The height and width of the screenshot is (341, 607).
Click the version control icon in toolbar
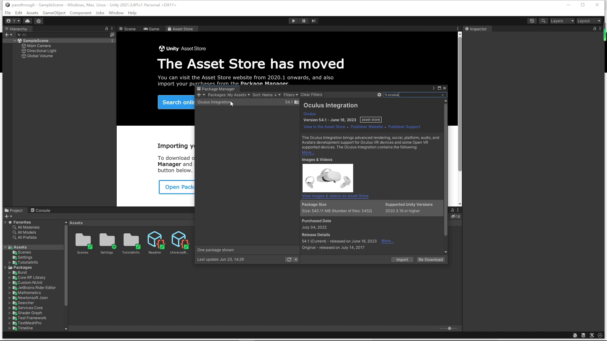coord(39,21)
